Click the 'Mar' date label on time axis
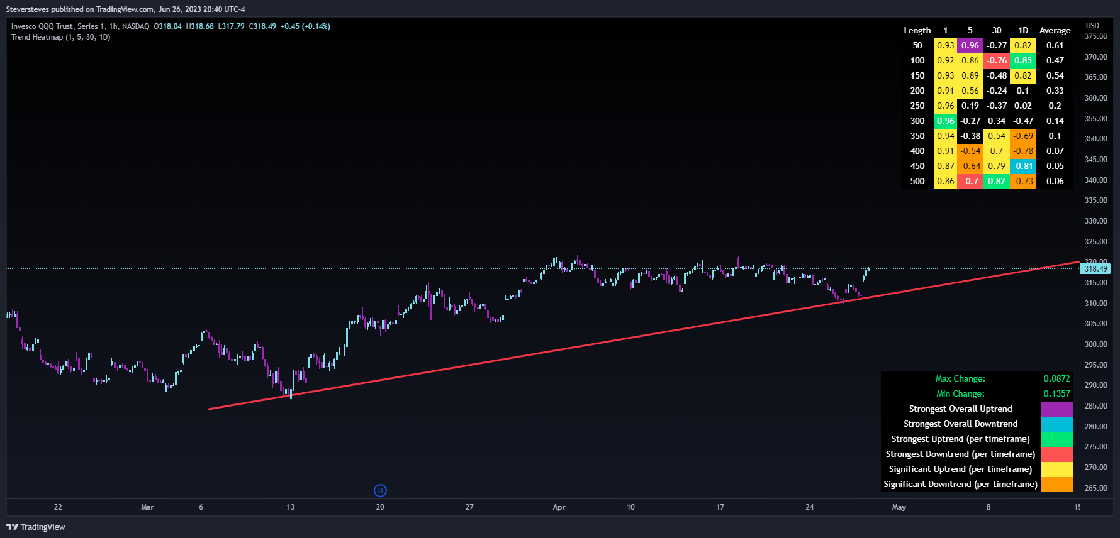Viewport: 1120px width, 538px height. click(147, 507)
